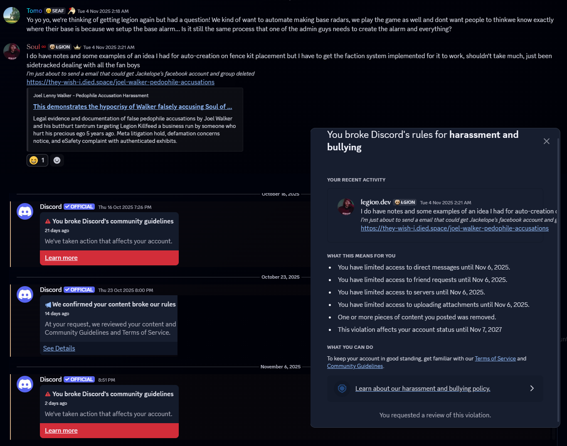567x446 pixels.
Task: Close the harassment and bullying violation dialog
Action: (x=547, y=141)
